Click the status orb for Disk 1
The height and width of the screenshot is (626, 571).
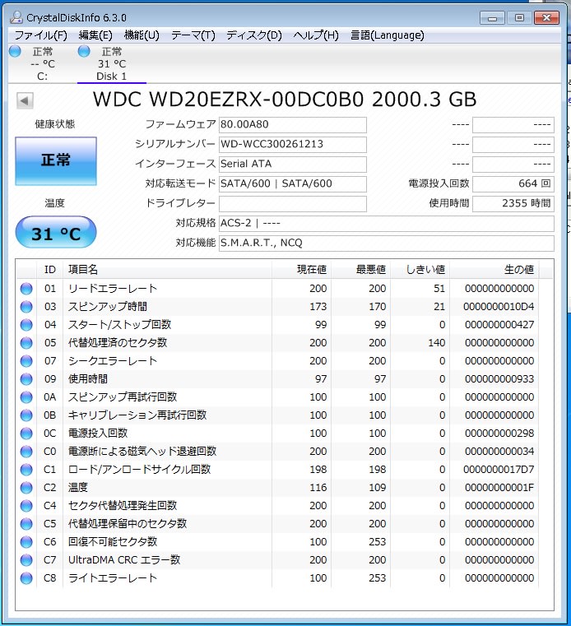(84, 52)
